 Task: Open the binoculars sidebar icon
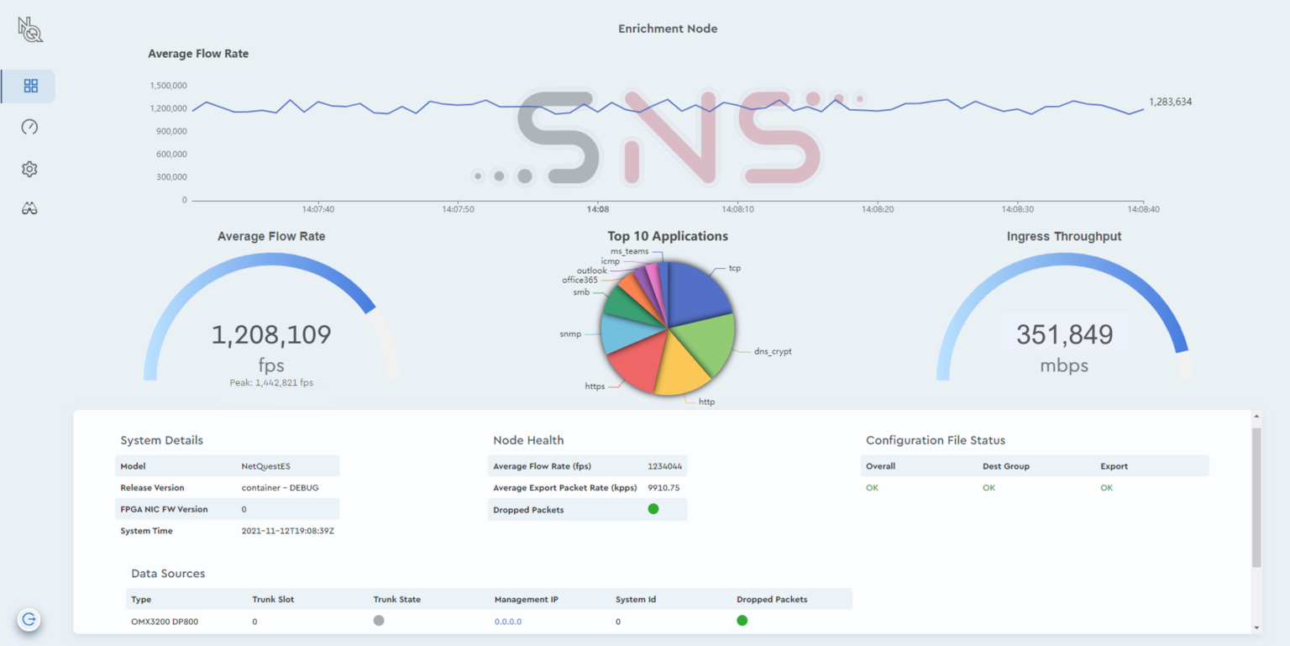coord(29,209)
